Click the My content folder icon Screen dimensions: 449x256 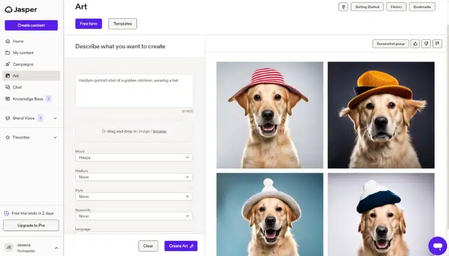[8, 52]
